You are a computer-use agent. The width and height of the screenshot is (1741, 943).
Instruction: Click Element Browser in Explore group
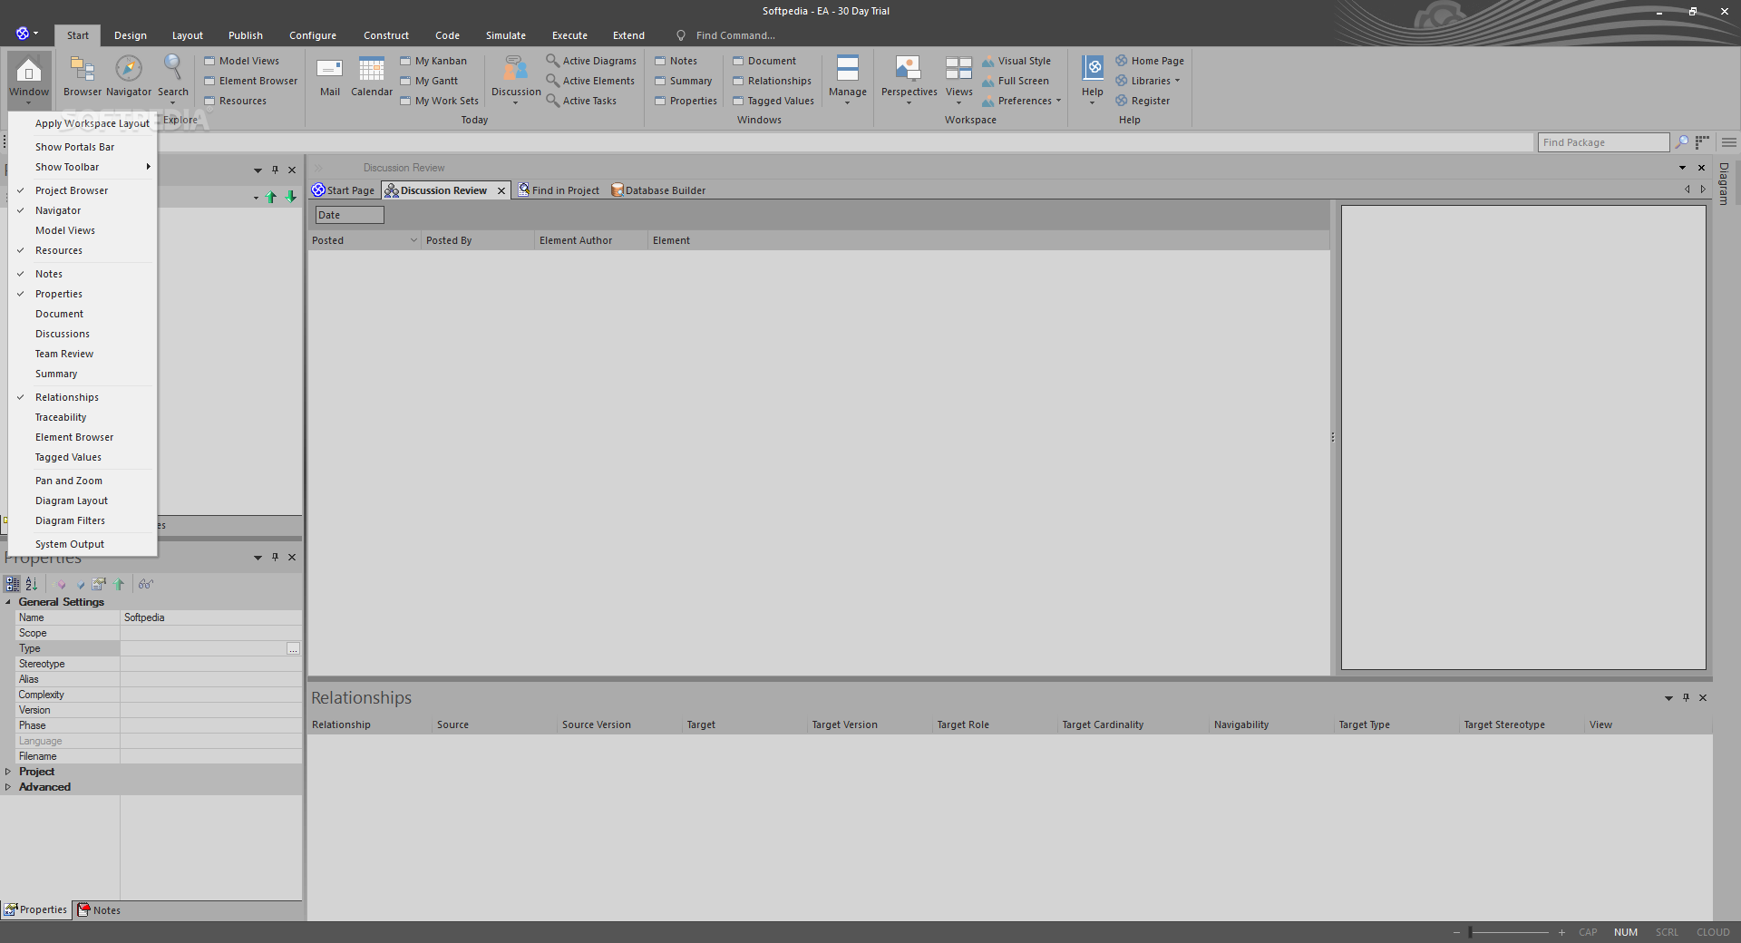tap(250, 81)
